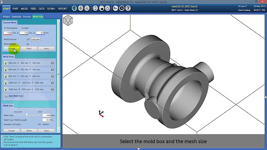Image resolution: width=267 pixels, height=150 pixels.
Task: Click the section view toolbar icon
Action: [x=95, y=8]
